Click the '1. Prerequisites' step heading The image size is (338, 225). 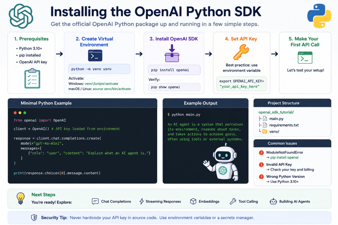point(31,39)
